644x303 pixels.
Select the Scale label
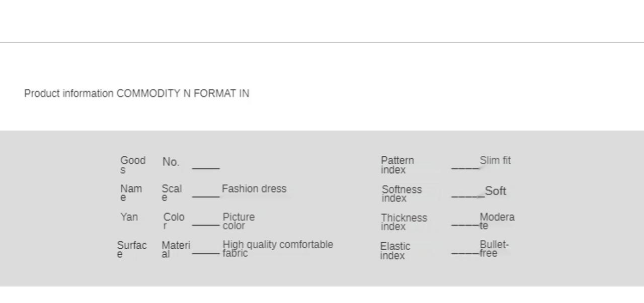coord(171,192)
